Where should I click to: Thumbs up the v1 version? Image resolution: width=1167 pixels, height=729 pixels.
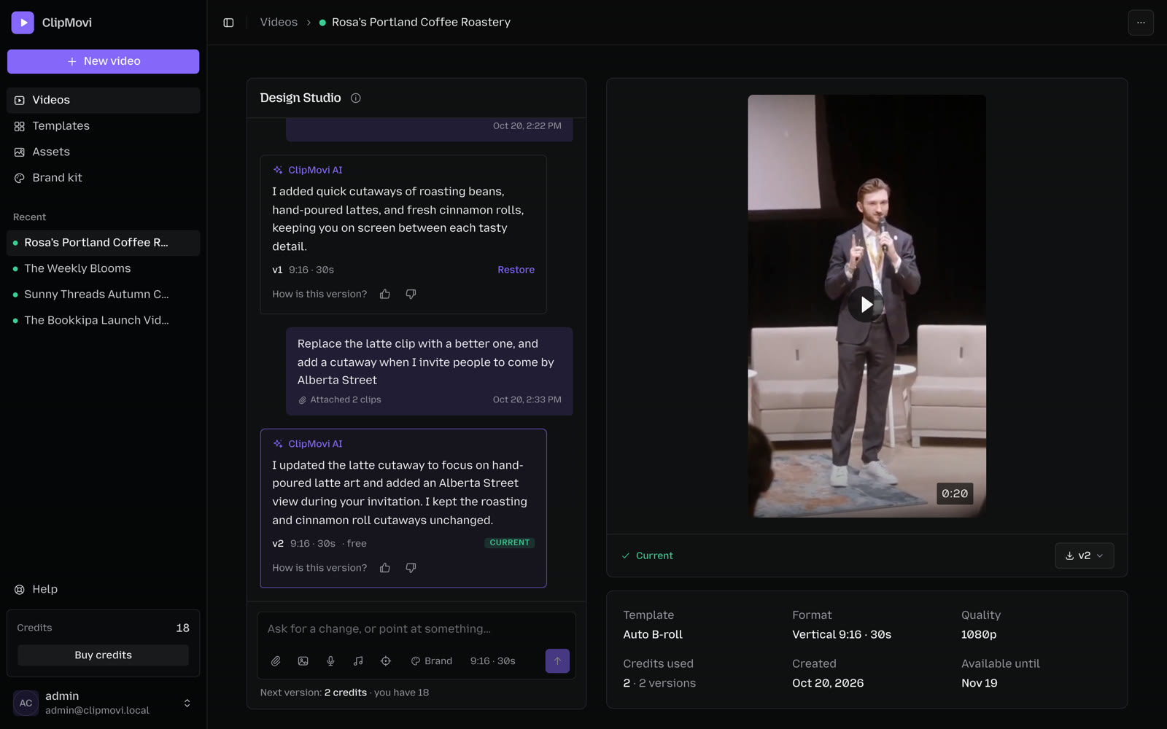click(385, 294)
